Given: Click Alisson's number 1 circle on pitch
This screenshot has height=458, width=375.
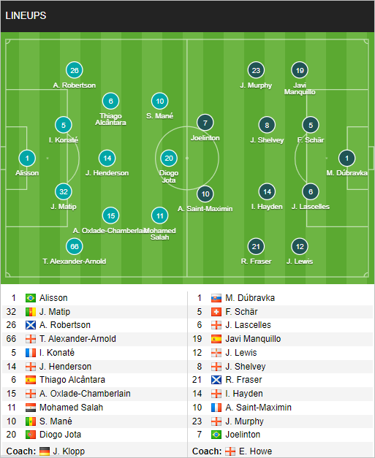Looking at the screenshot, I should (27, 159).
